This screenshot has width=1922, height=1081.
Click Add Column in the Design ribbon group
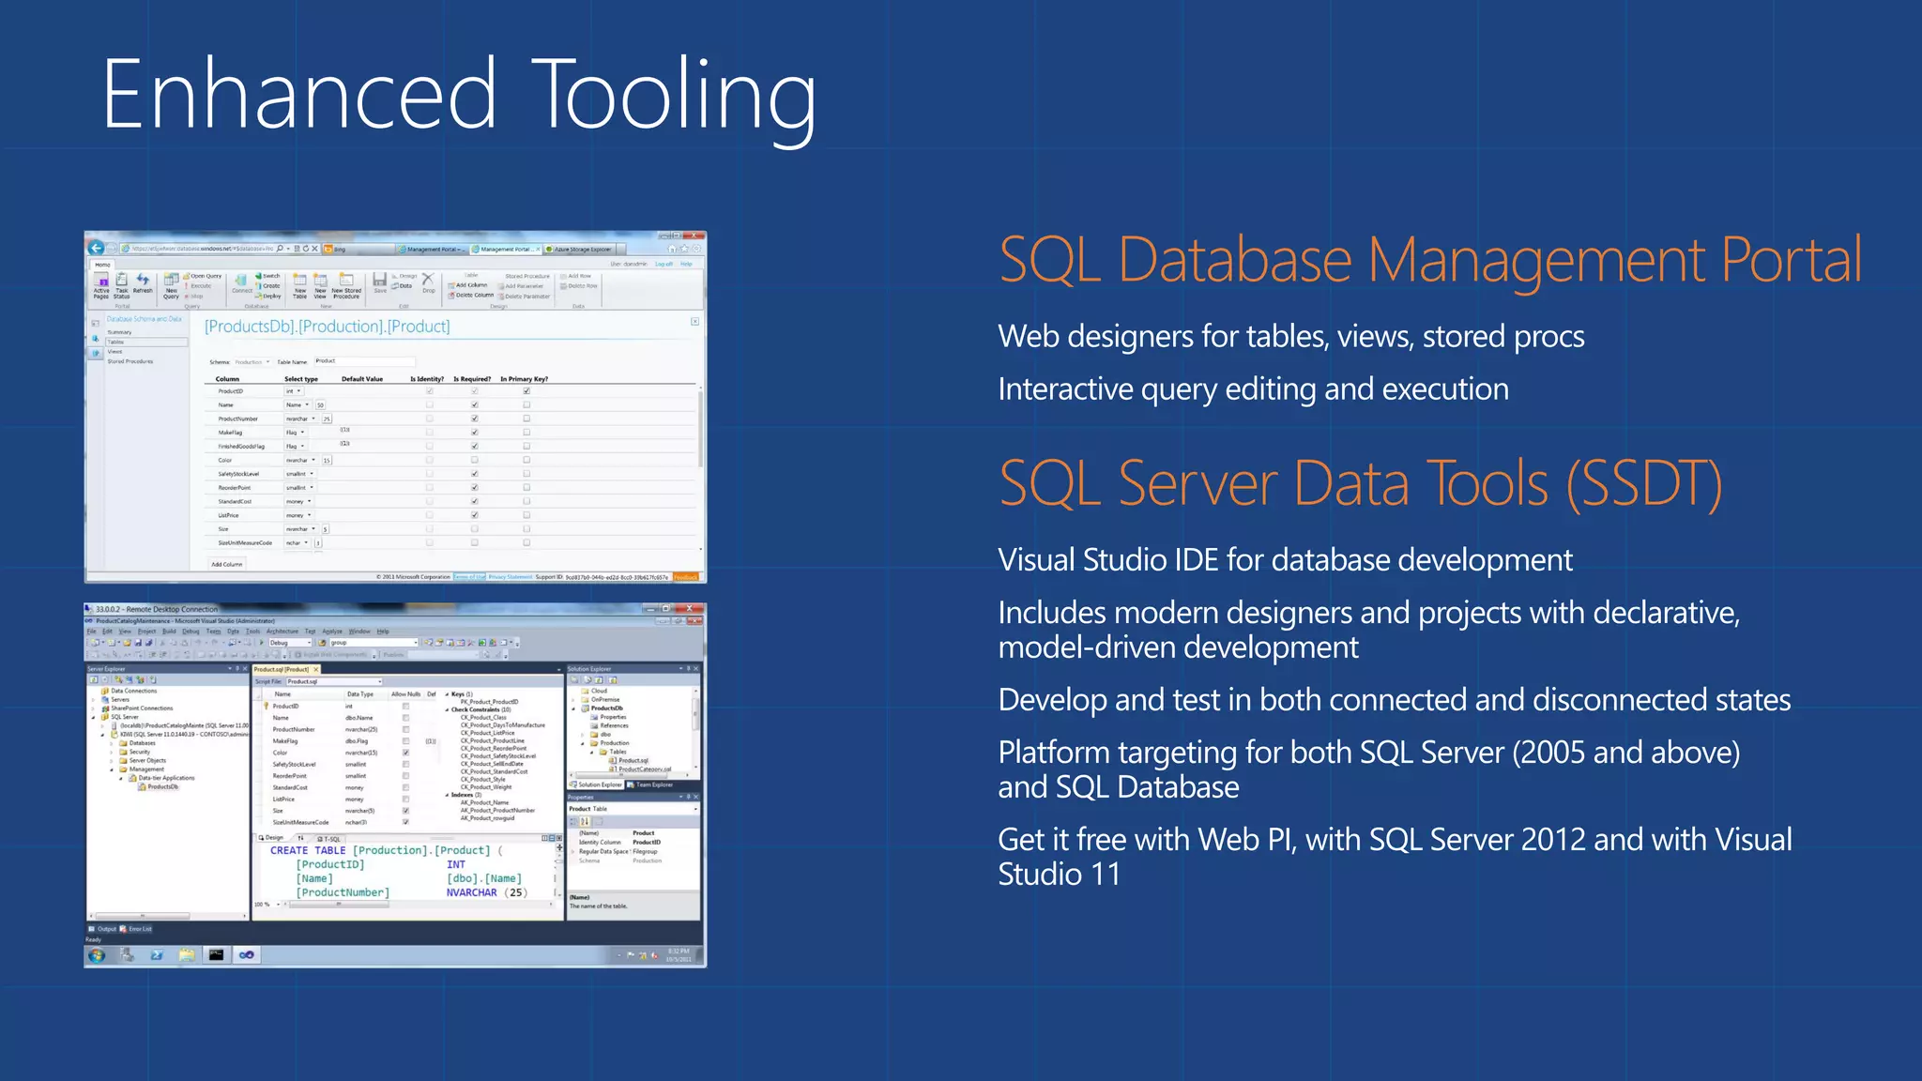tap(467, 285)
